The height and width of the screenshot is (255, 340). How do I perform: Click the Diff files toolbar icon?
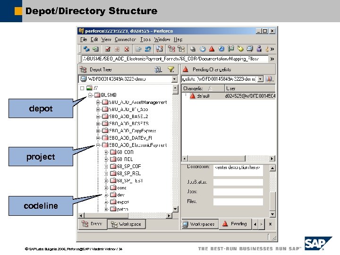[x=160, y=49]
